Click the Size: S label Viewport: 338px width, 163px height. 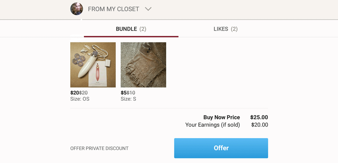(x=128, y=99)
